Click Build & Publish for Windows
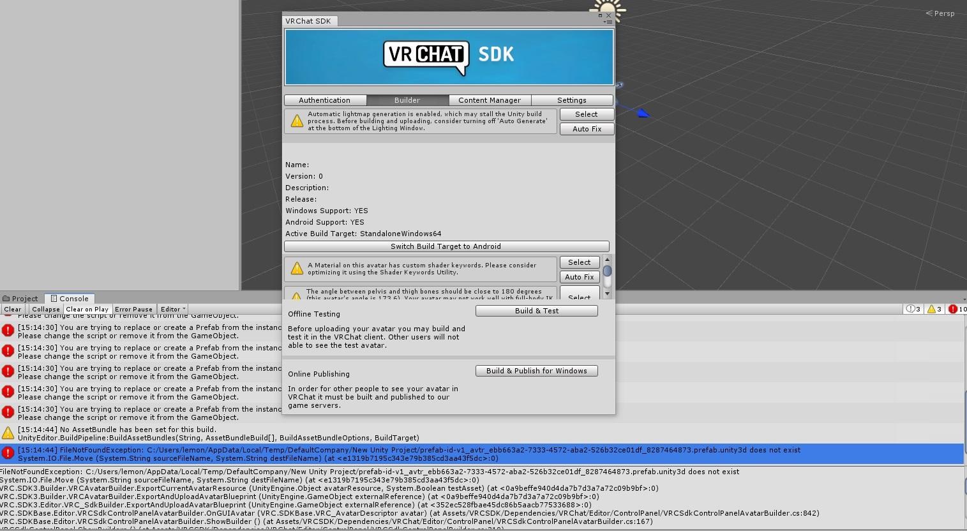Viewport: 967px width, 531px height. 537,371
